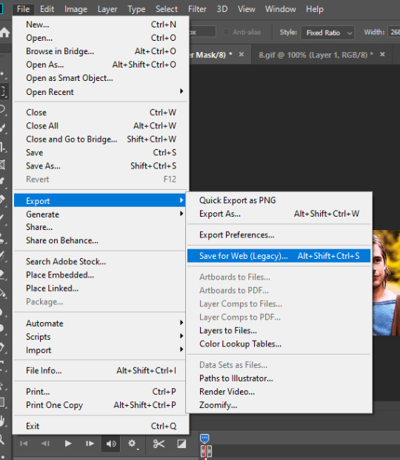Expand the Open Recent submenu
This screenshot has width=400, height=460.
coord(101,92)
